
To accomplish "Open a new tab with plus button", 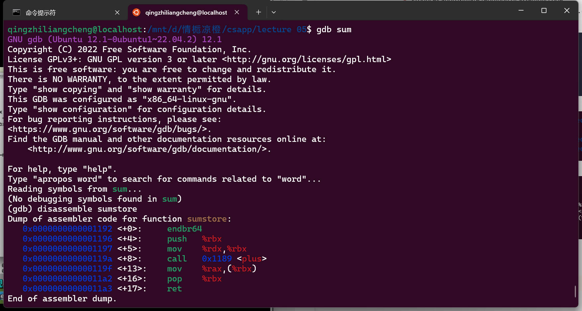I will (x=258, y=12).
